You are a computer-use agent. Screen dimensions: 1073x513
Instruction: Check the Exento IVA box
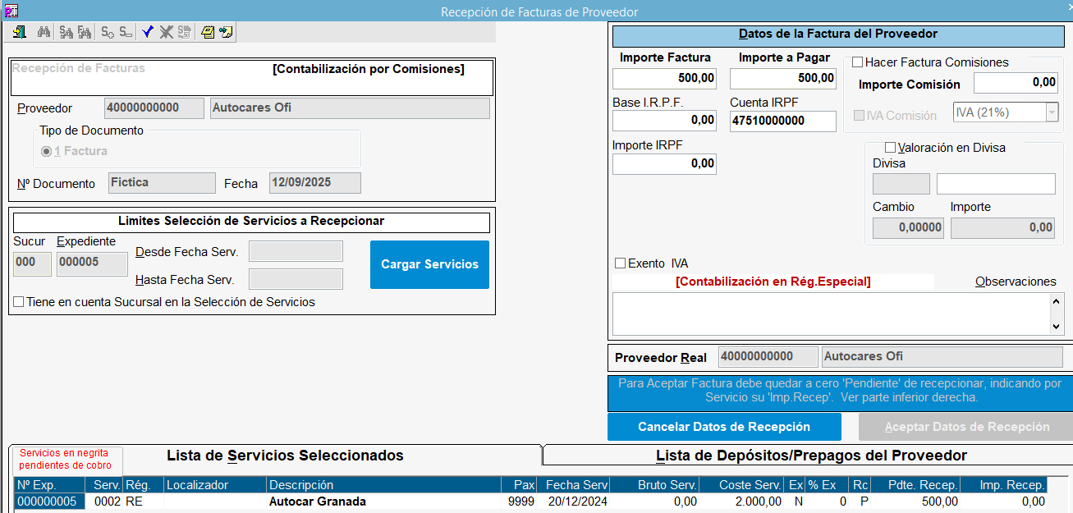pos(621,263)
